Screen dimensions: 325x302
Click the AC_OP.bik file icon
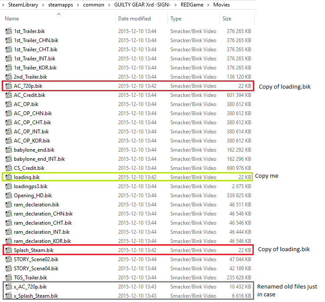tap(9, 104)
